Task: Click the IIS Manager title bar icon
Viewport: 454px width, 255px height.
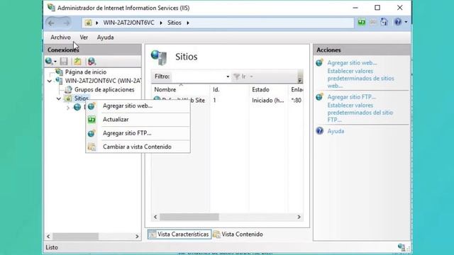Action: pos(51,8)
